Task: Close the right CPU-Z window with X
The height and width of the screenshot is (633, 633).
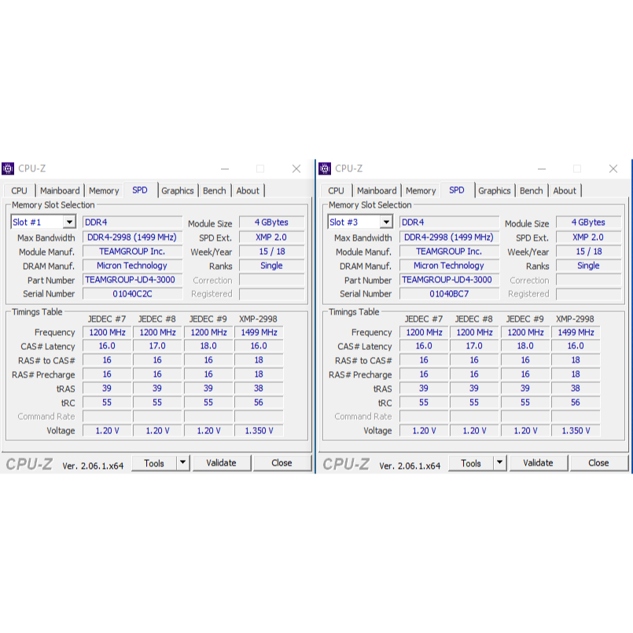Action: pyautogui.click(x=613, y=169)
